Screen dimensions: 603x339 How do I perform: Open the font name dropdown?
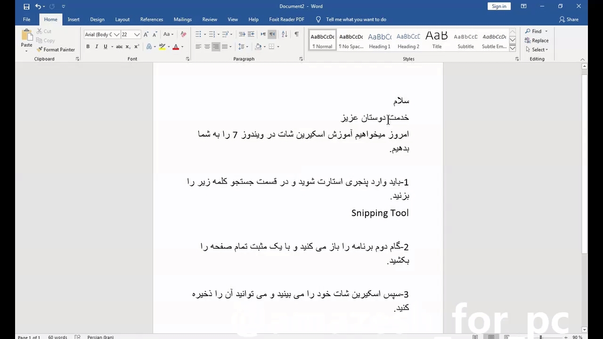pos(116,34)
